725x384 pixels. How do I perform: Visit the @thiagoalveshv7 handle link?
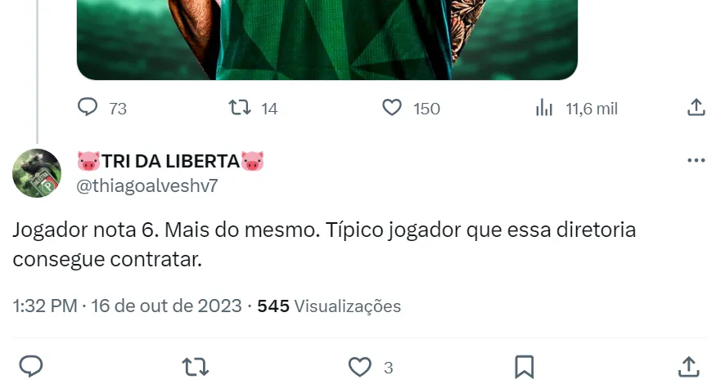point(147,186)
